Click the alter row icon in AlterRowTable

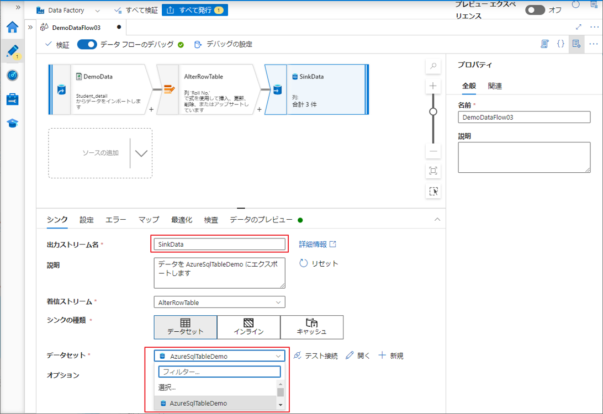[x=169, y=89]
